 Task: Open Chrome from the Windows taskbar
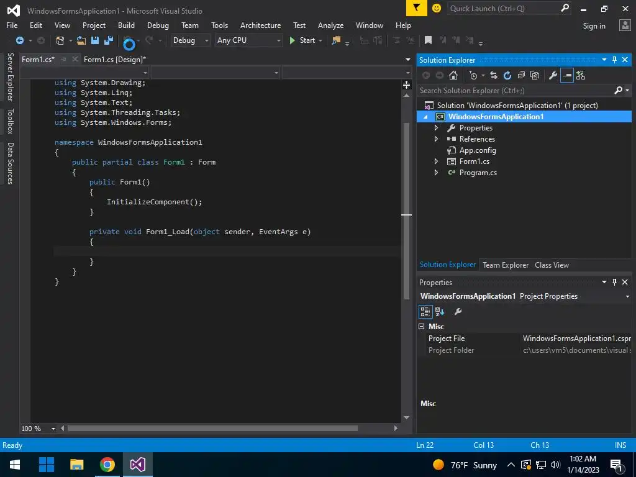[x=107, y=465]
